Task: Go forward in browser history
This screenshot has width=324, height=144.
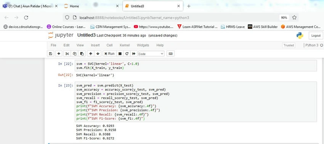Action: click(x=16, y=18)
